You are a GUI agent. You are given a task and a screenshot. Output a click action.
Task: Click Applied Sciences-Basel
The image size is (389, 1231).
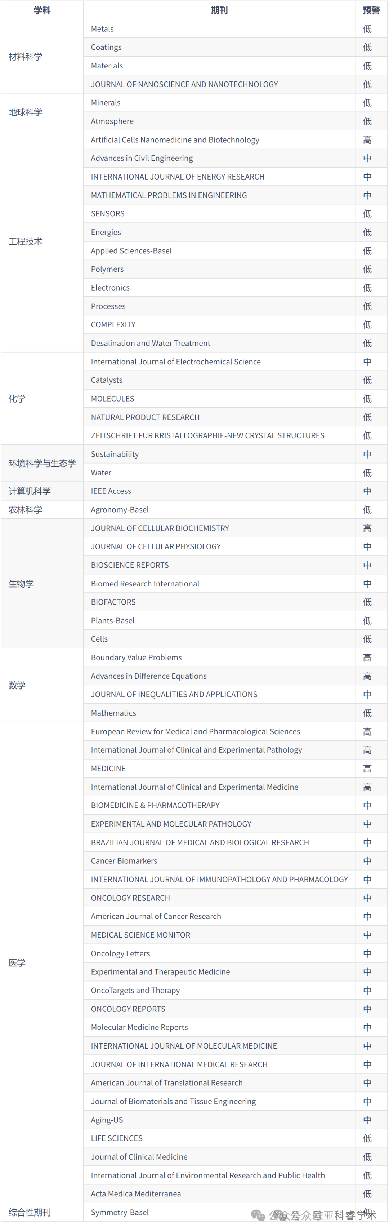[131, 251]
